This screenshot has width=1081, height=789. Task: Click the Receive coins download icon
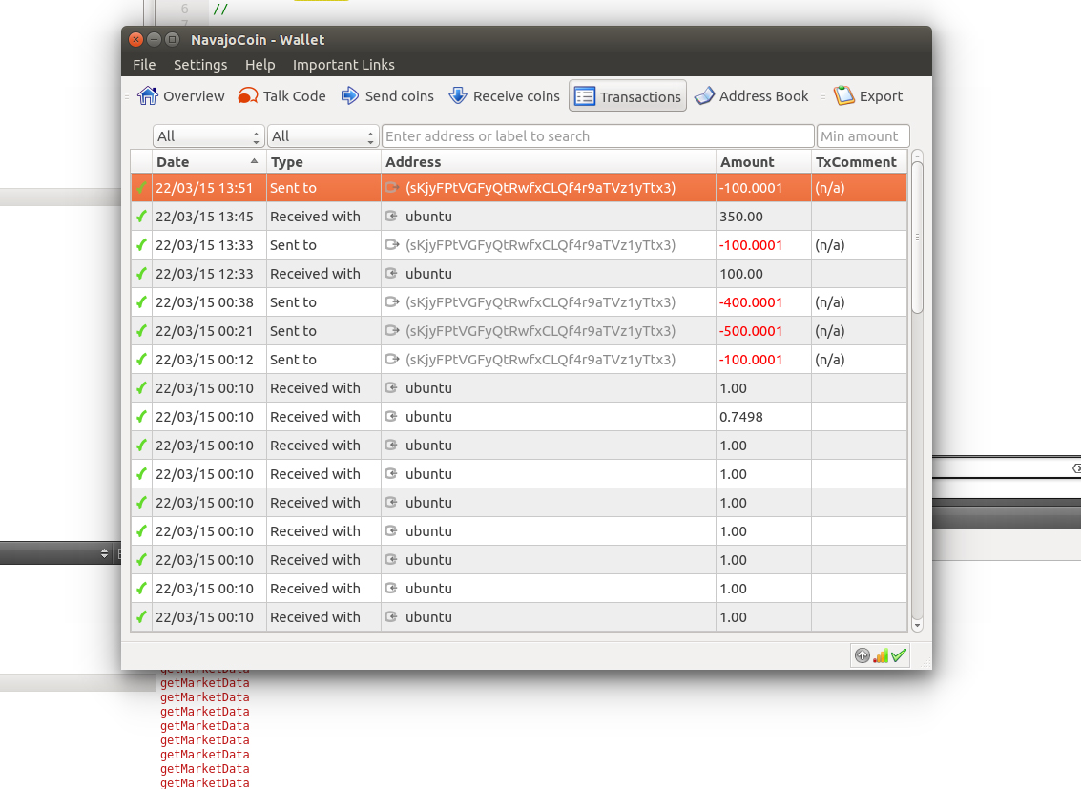[x=458, y=95]
